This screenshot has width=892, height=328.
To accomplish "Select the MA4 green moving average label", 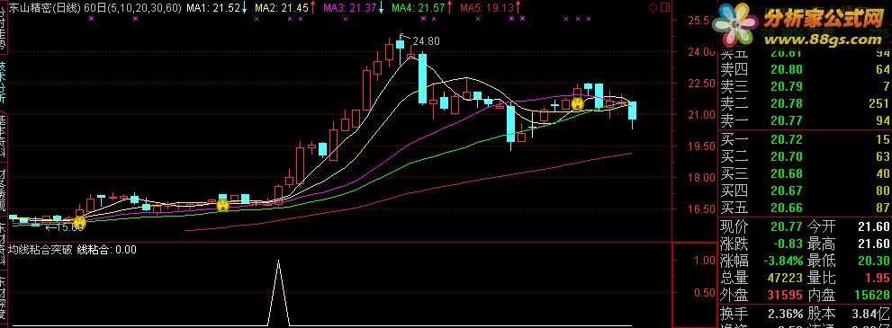I will tap(421, 8).
